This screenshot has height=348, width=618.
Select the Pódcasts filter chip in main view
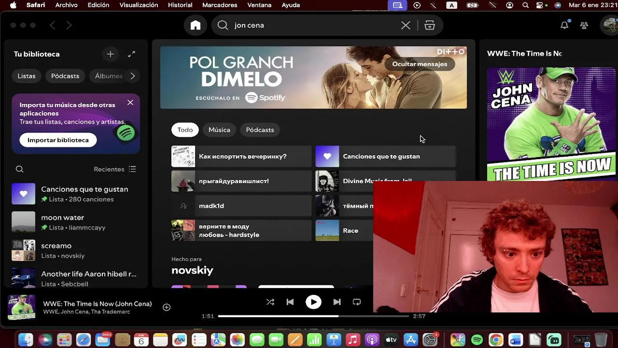point(260,130)
